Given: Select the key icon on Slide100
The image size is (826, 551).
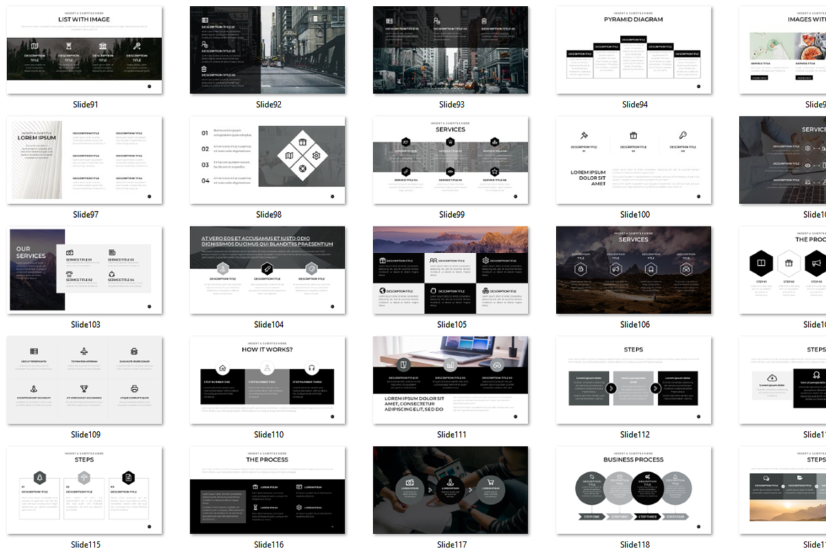Looking at the screenshot, I should (x=683, y=135).
